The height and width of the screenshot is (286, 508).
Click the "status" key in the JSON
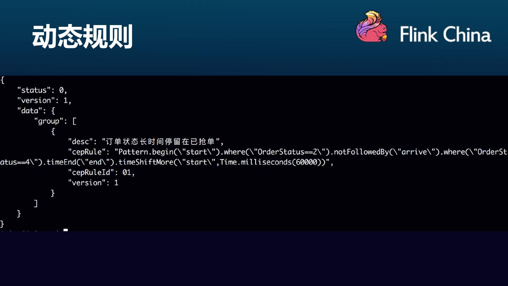pyautogui.click(x=34, y=90)
